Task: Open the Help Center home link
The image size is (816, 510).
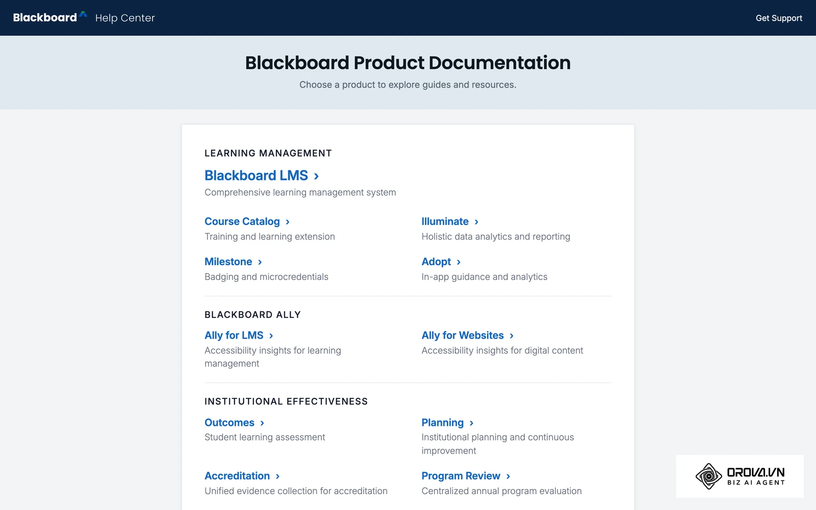Action: [125, 18]
